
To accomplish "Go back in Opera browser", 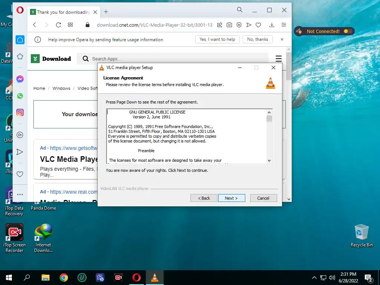I will coord(35,25).
